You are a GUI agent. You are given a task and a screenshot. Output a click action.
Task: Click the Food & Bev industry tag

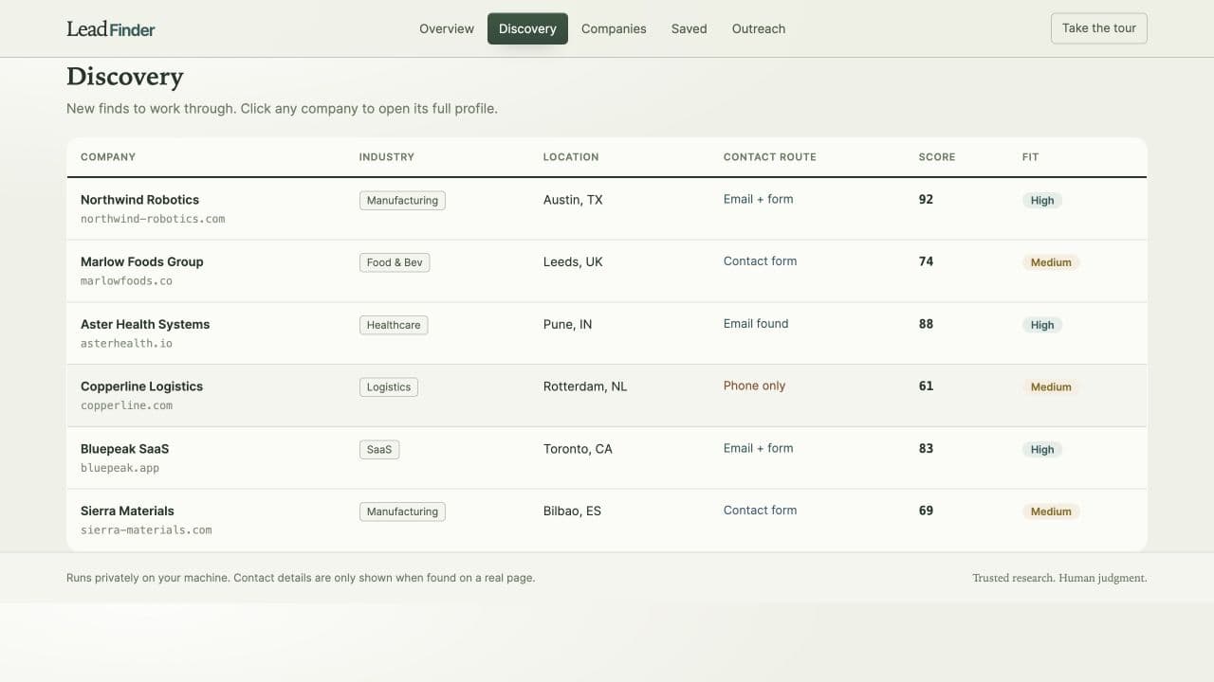[x=395, y=262]
